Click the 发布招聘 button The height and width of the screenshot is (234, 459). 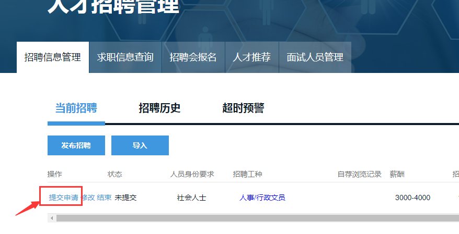click(76, 145)
